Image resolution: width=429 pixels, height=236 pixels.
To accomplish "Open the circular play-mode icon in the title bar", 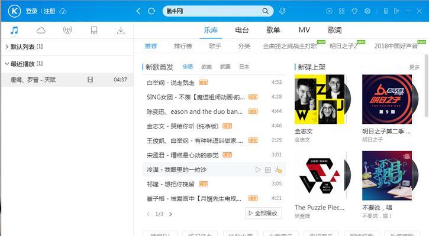I will pos(329,11).
